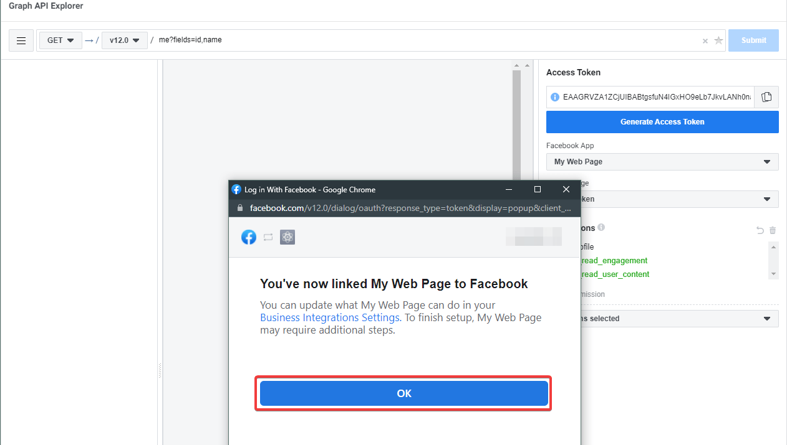
Task: Star the query as favorite
Action: [718, 40]
